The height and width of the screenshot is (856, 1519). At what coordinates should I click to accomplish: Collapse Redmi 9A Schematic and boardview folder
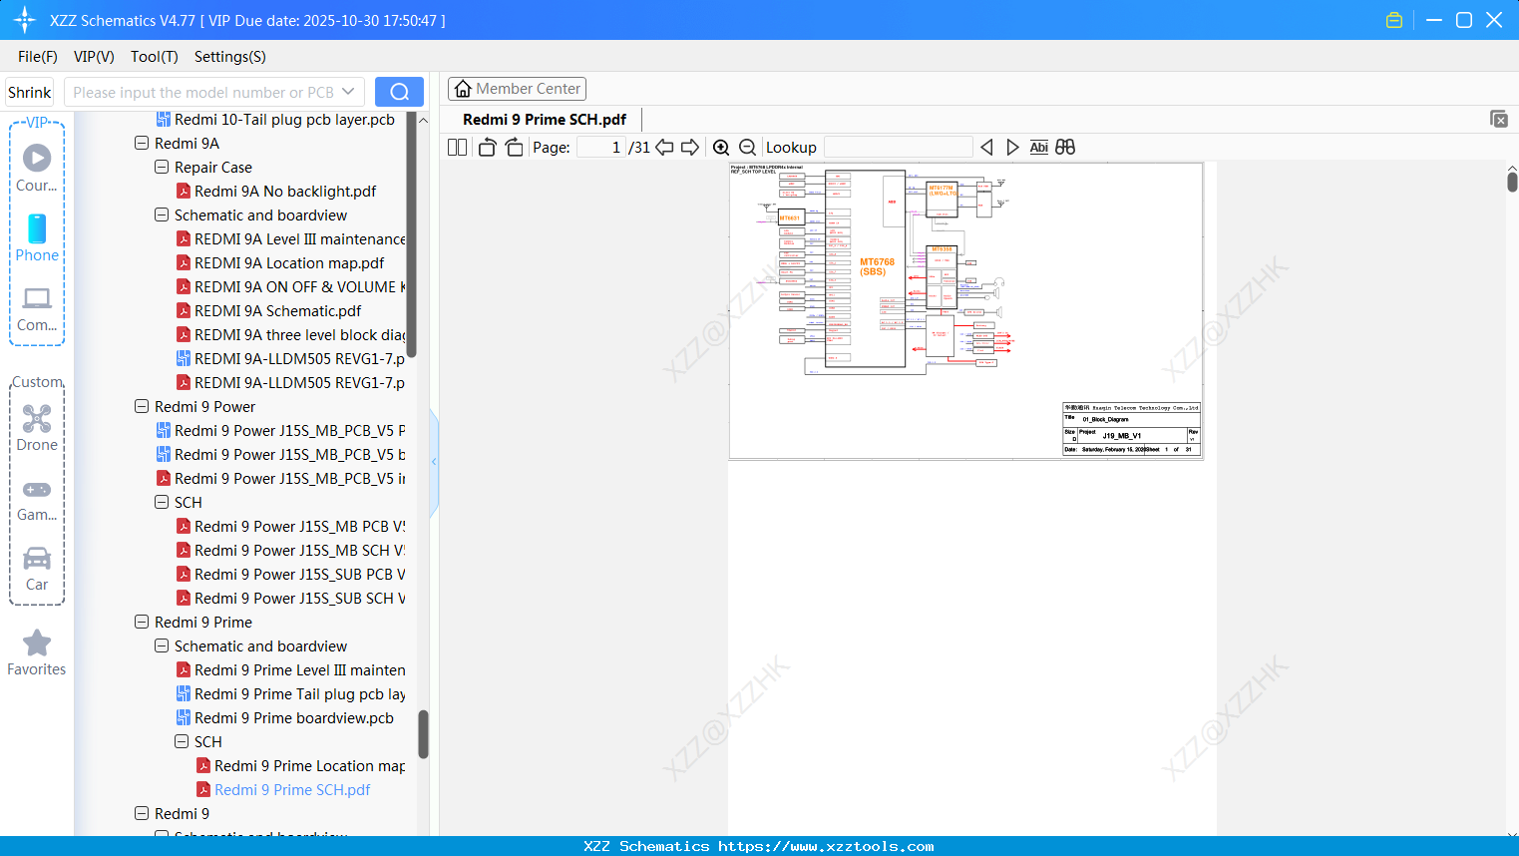(x=162, y=215)
